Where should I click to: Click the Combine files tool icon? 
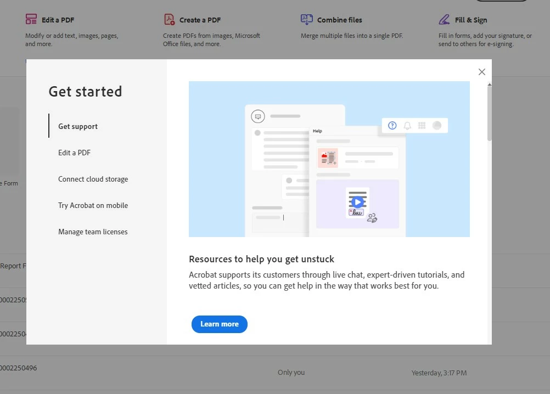pyautogui.click(x=307, y=19)
